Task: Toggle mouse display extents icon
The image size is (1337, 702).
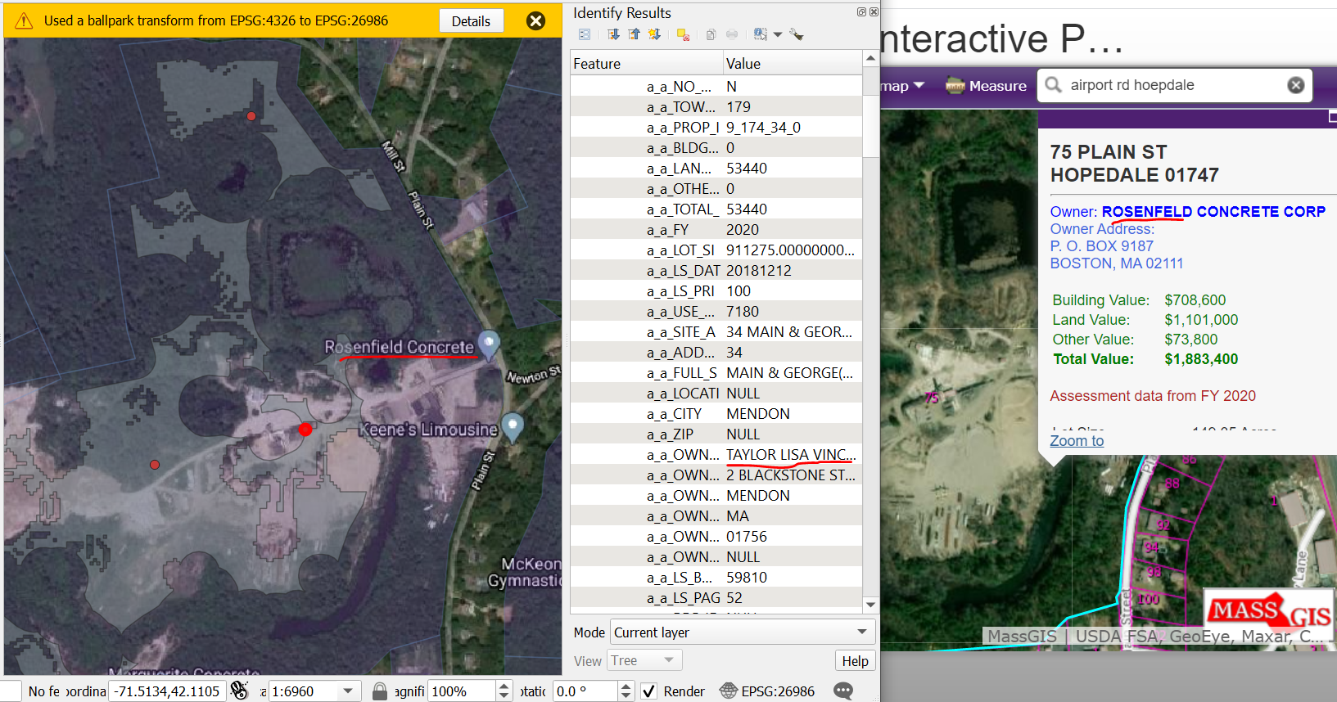Action: tap(239, 691)
